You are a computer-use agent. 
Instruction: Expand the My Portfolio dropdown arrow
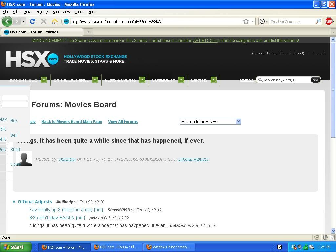pos(44,80)
